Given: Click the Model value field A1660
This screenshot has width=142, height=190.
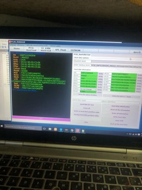Looking at the screenshot, I should pos(88,92).
